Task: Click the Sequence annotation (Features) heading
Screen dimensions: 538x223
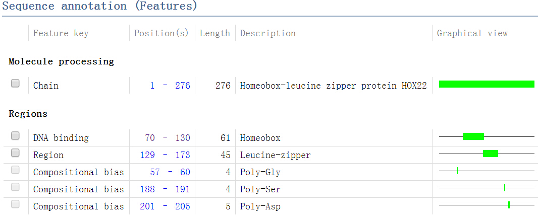Action: point(100,6)
